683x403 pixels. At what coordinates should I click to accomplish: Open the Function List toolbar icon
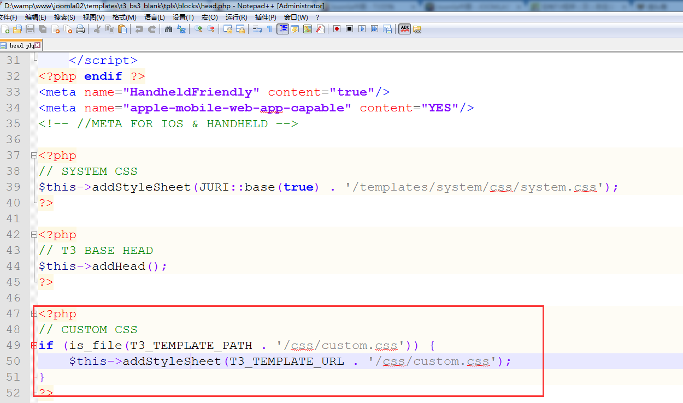(x=320, y=29)
